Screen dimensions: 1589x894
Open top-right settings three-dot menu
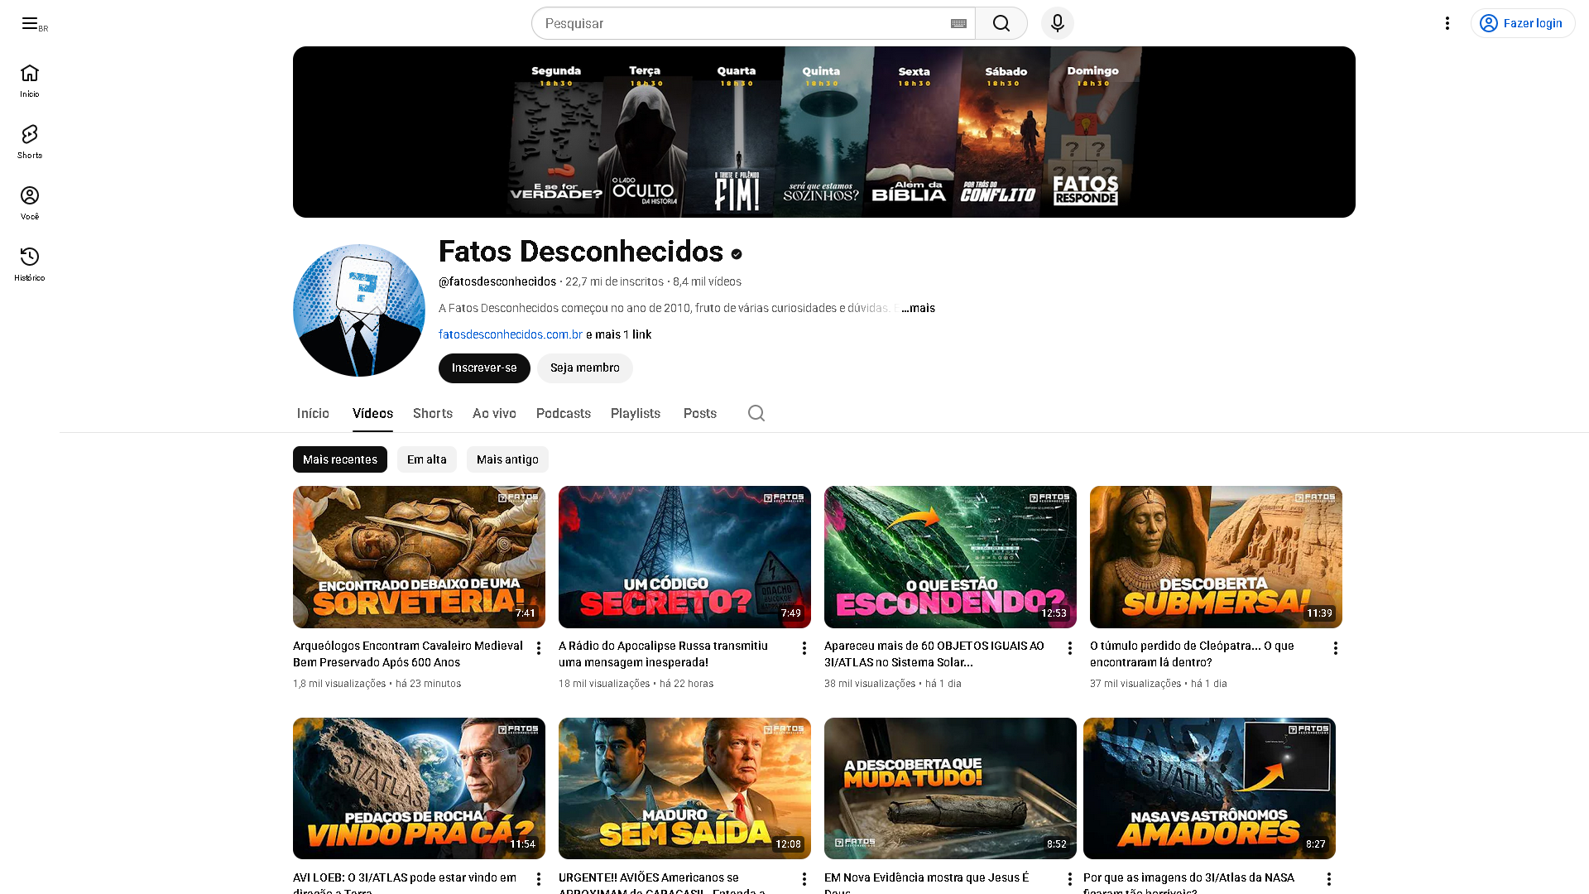(1447, 23)
